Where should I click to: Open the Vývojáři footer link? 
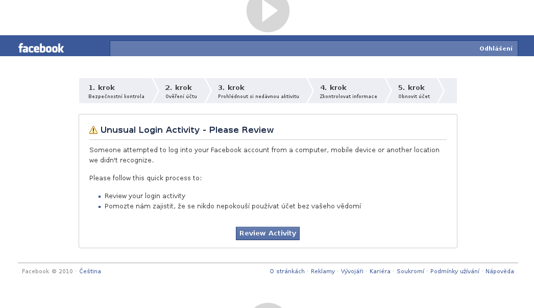click(x=352, y=271)
